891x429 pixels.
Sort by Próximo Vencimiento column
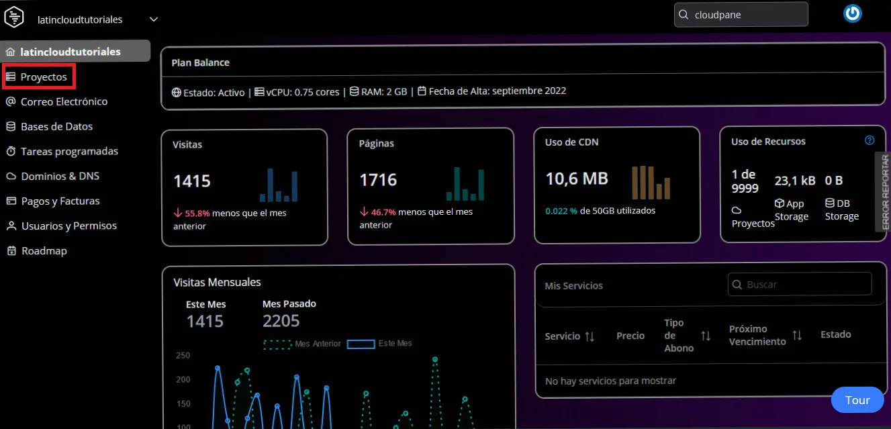[797, 336]
